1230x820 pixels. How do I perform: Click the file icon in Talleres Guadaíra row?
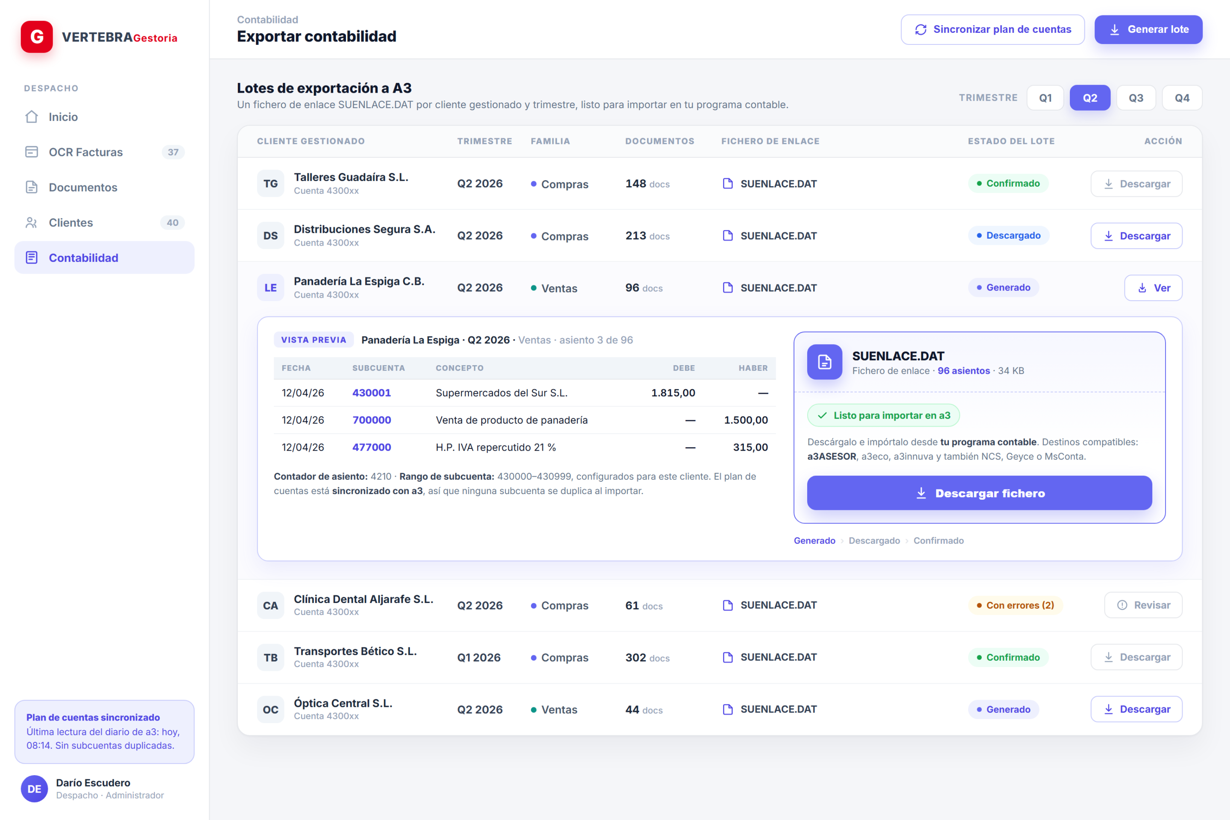coord(727,184)
